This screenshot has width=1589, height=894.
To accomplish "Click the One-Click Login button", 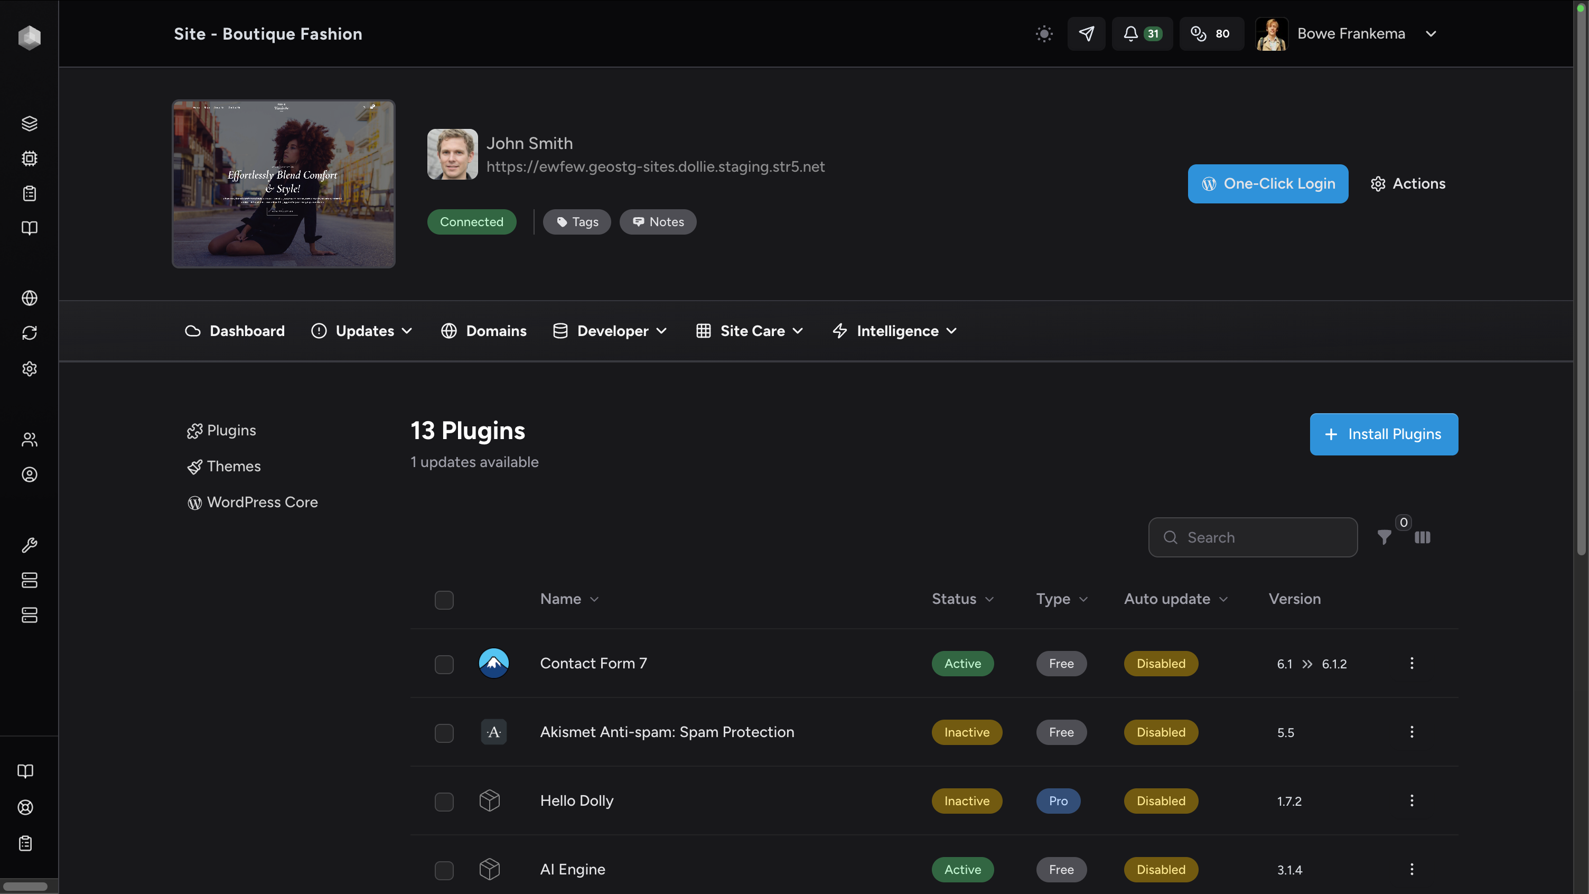I will 1268,184.
